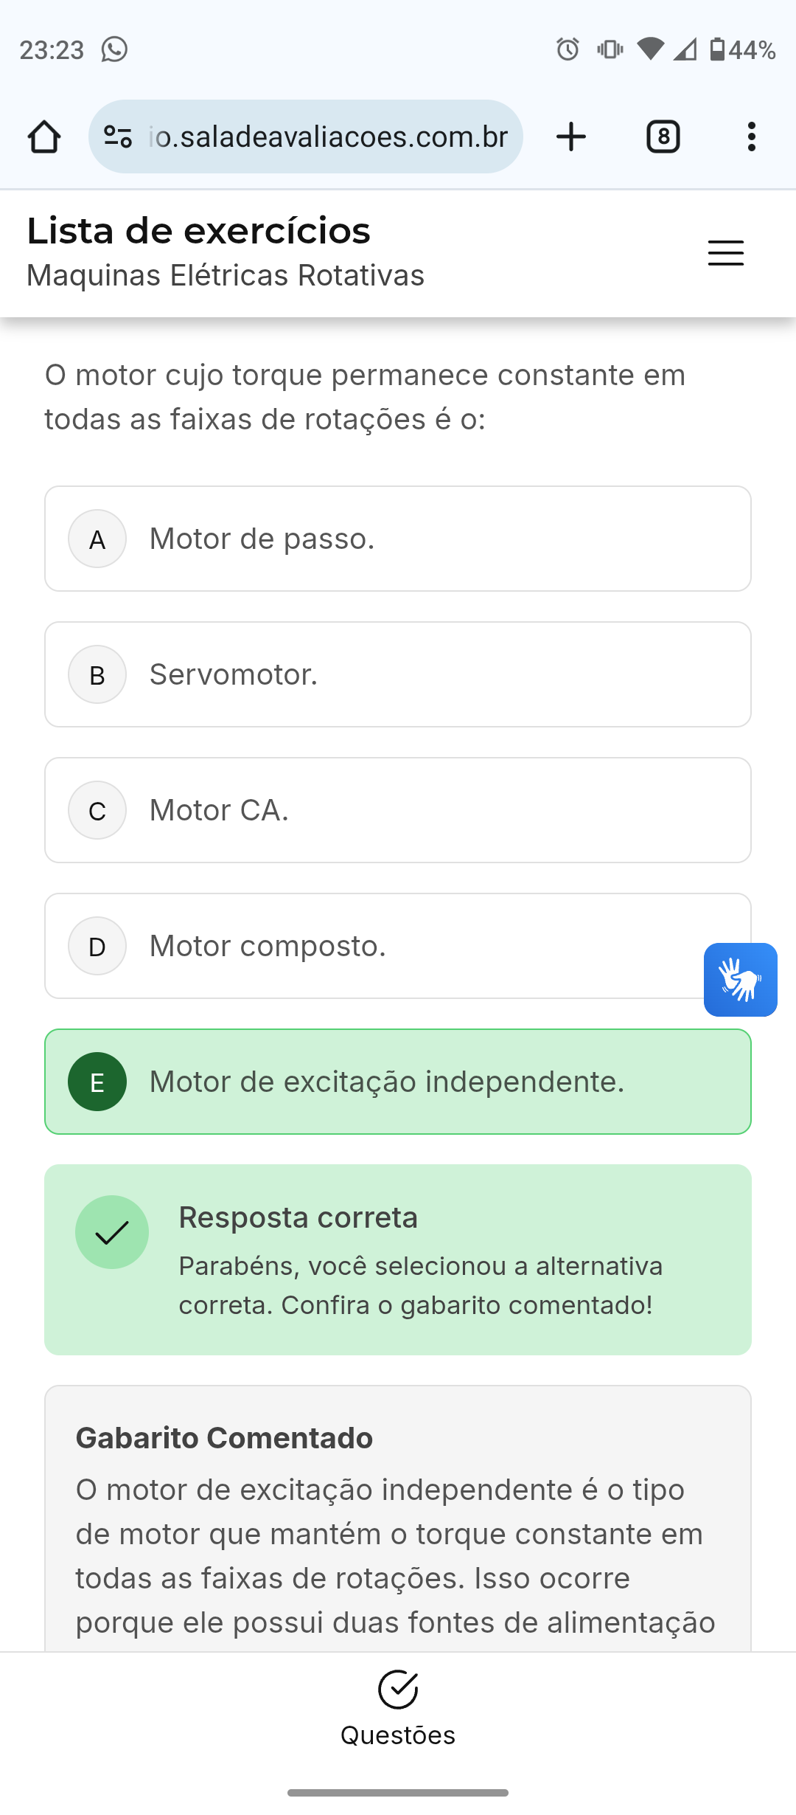This screenshot has height=1815, width=796.
Task: Open a new tab with plus icon
Action: (x=571, y=136)
